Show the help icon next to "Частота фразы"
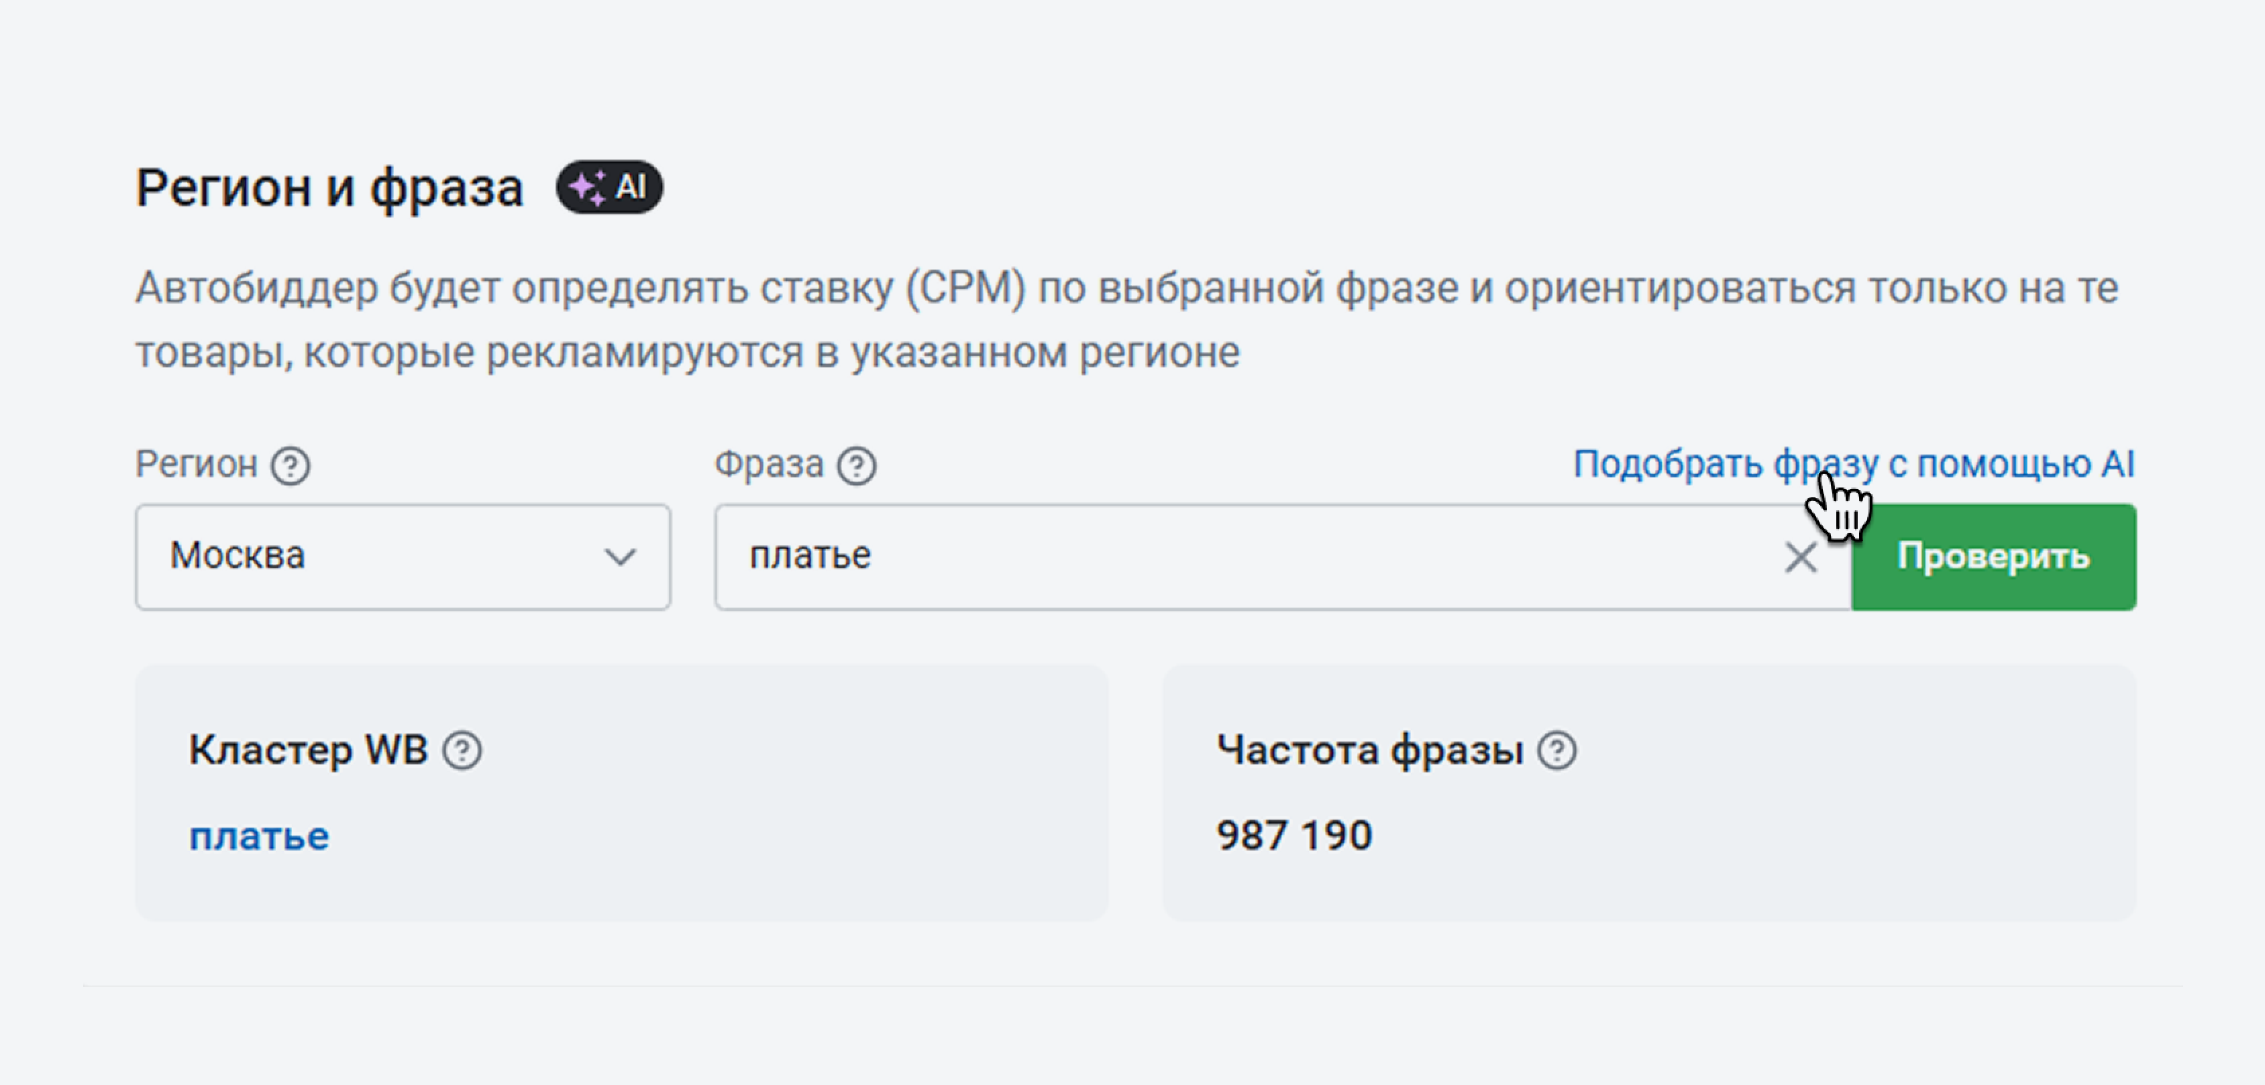 tap(1557, 750)
